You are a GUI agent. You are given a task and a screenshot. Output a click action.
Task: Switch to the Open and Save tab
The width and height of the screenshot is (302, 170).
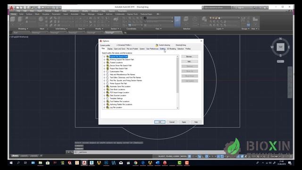119,49
